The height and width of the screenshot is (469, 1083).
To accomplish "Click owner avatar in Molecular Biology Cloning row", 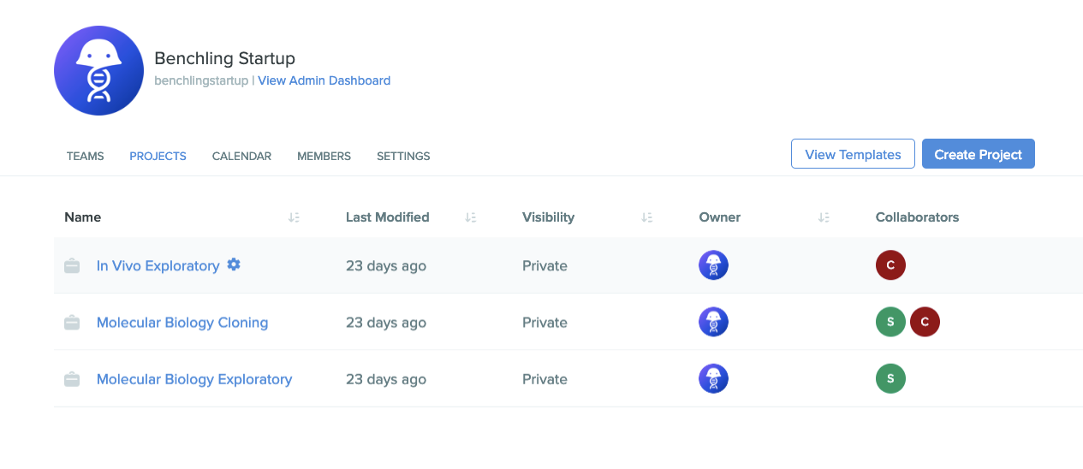I will 714,322.
